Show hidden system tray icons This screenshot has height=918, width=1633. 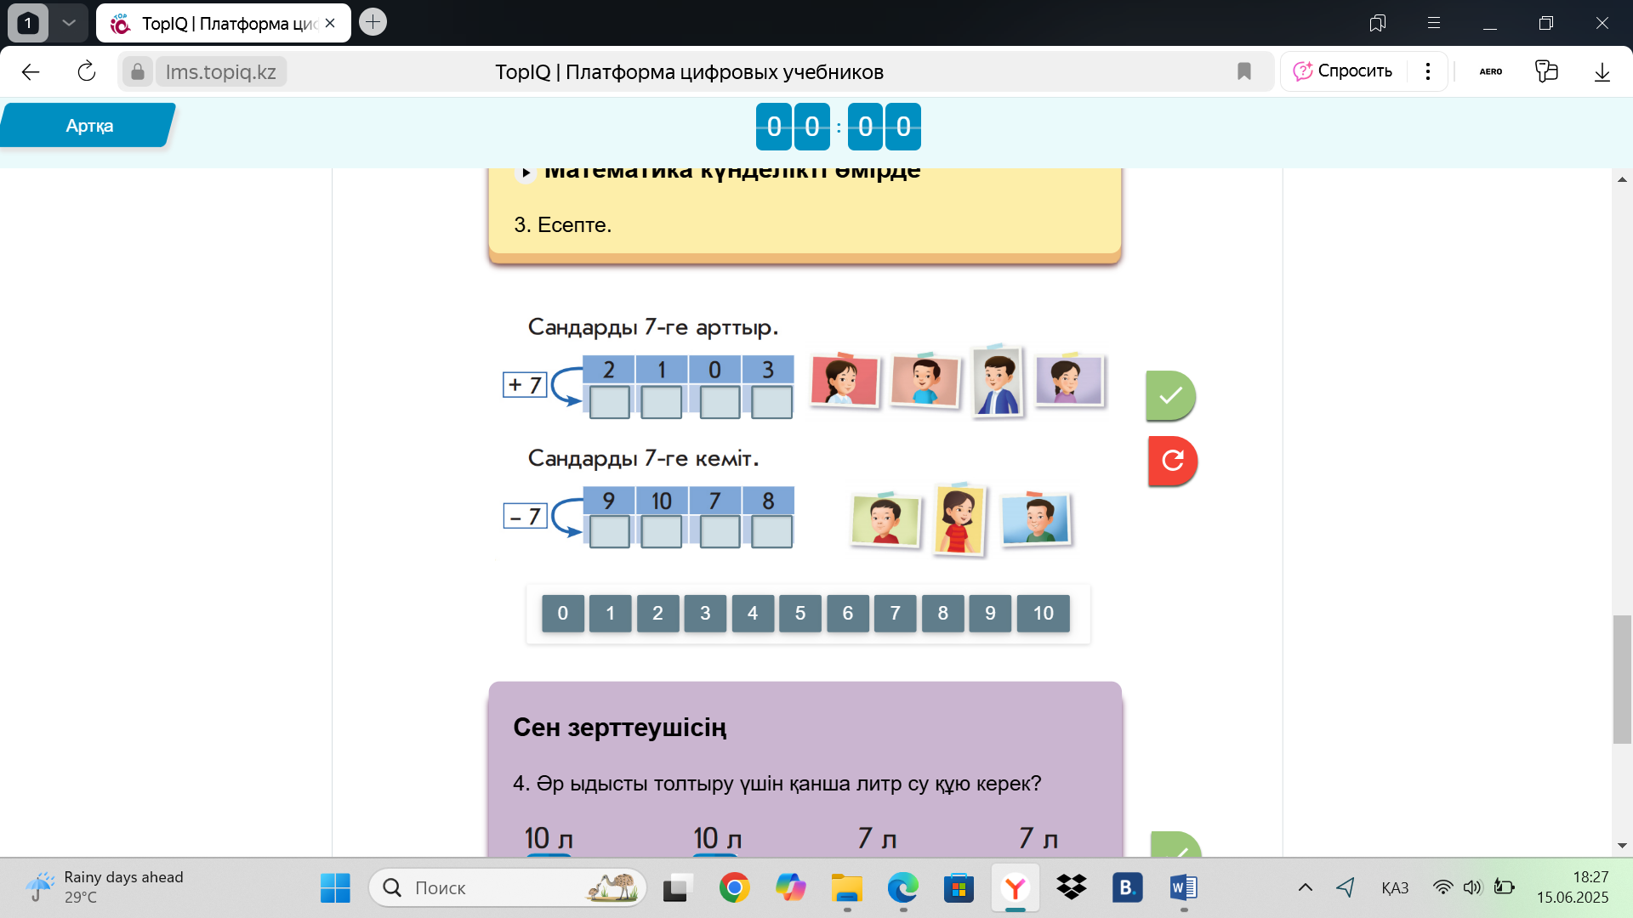pos(1305,887)
